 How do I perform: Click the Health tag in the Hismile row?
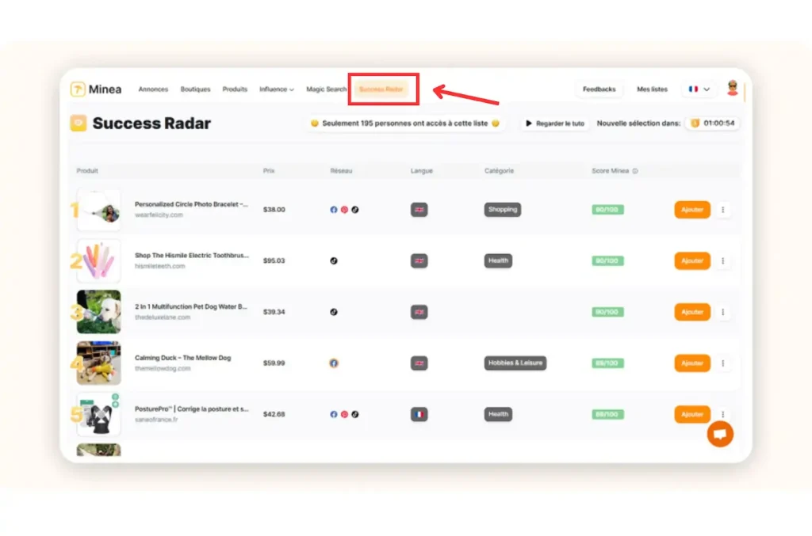(x=498, y=260)
